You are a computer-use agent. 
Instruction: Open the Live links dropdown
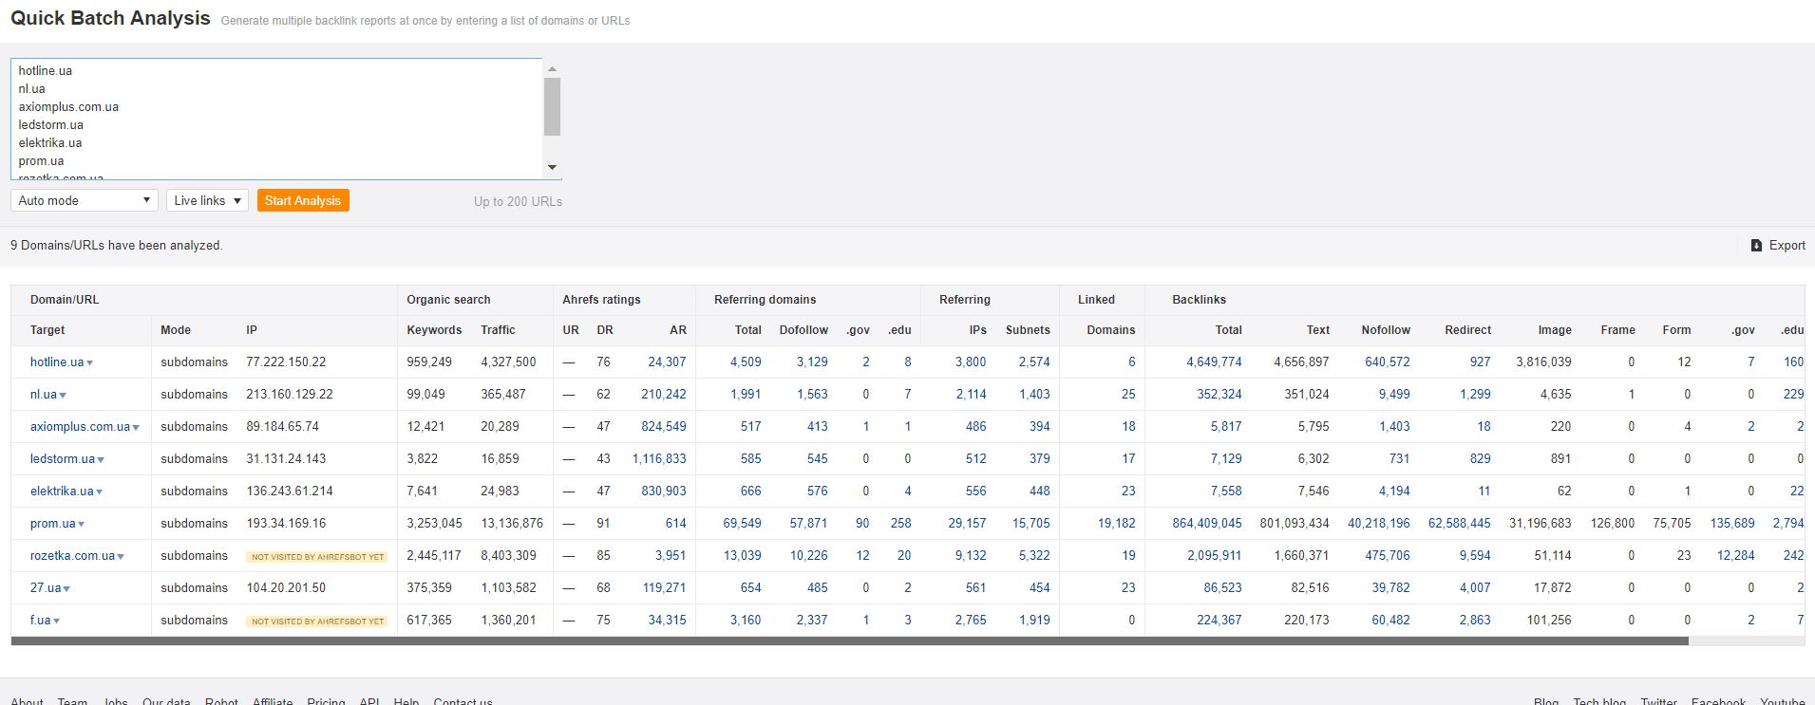(x=207, y=200)
